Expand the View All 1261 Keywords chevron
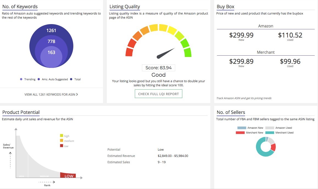The image size is (318, 189). (x=77, y=94)
